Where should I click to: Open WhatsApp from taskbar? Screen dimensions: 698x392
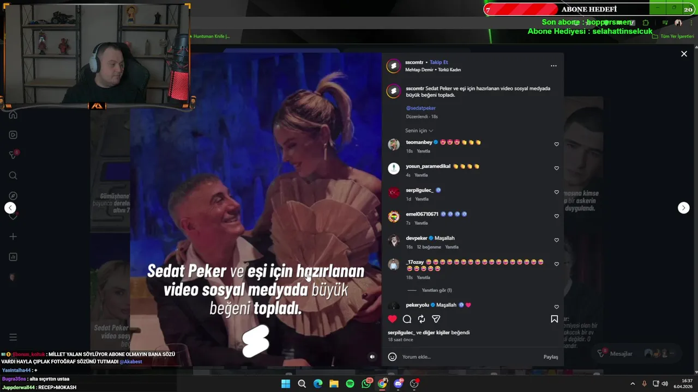366,384
